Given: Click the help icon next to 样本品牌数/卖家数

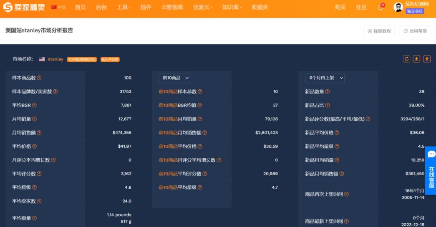Looking at the screenshot, I should click(x=55, y=91).
